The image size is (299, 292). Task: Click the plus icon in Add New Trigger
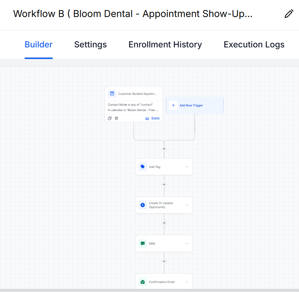tap(173, 105)
